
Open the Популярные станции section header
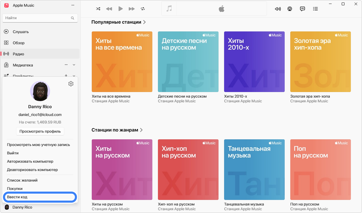119,22
